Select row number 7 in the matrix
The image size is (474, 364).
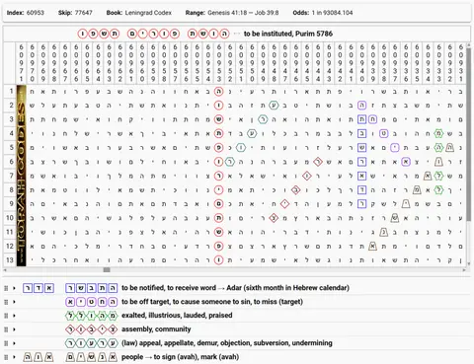pyautogui.click(x=11, y=176)
